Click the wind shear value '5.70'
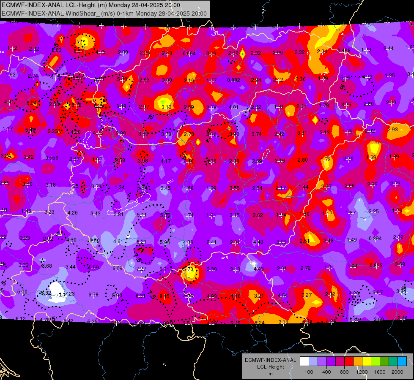414x380 pixels. [x=188, y=269]
